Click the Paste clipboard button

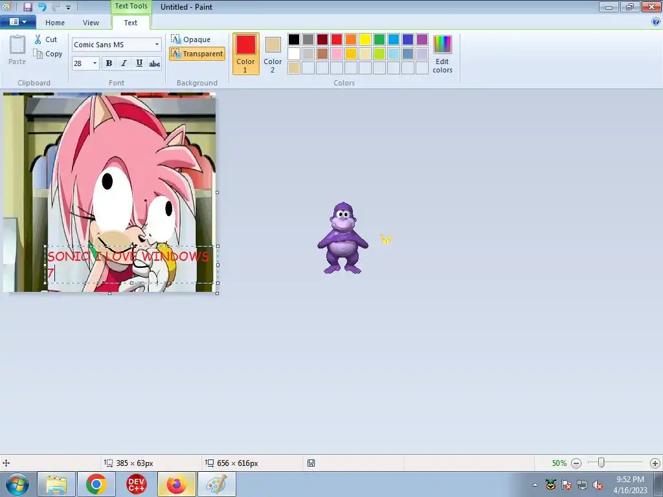point(17,50)
